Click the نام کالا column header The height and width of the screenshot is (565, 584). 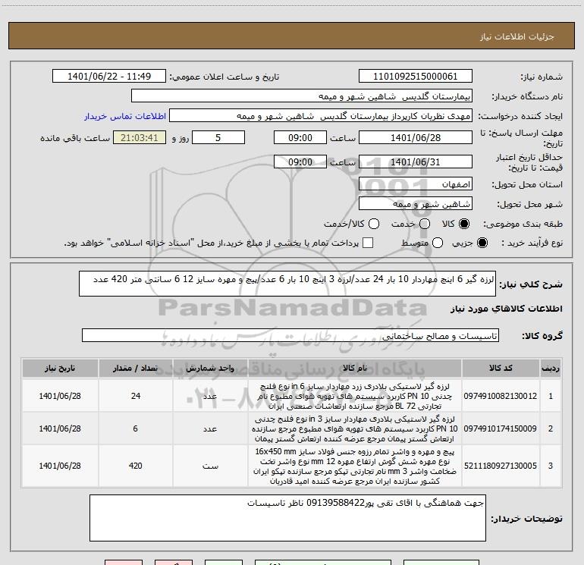[x=355, y=368]
